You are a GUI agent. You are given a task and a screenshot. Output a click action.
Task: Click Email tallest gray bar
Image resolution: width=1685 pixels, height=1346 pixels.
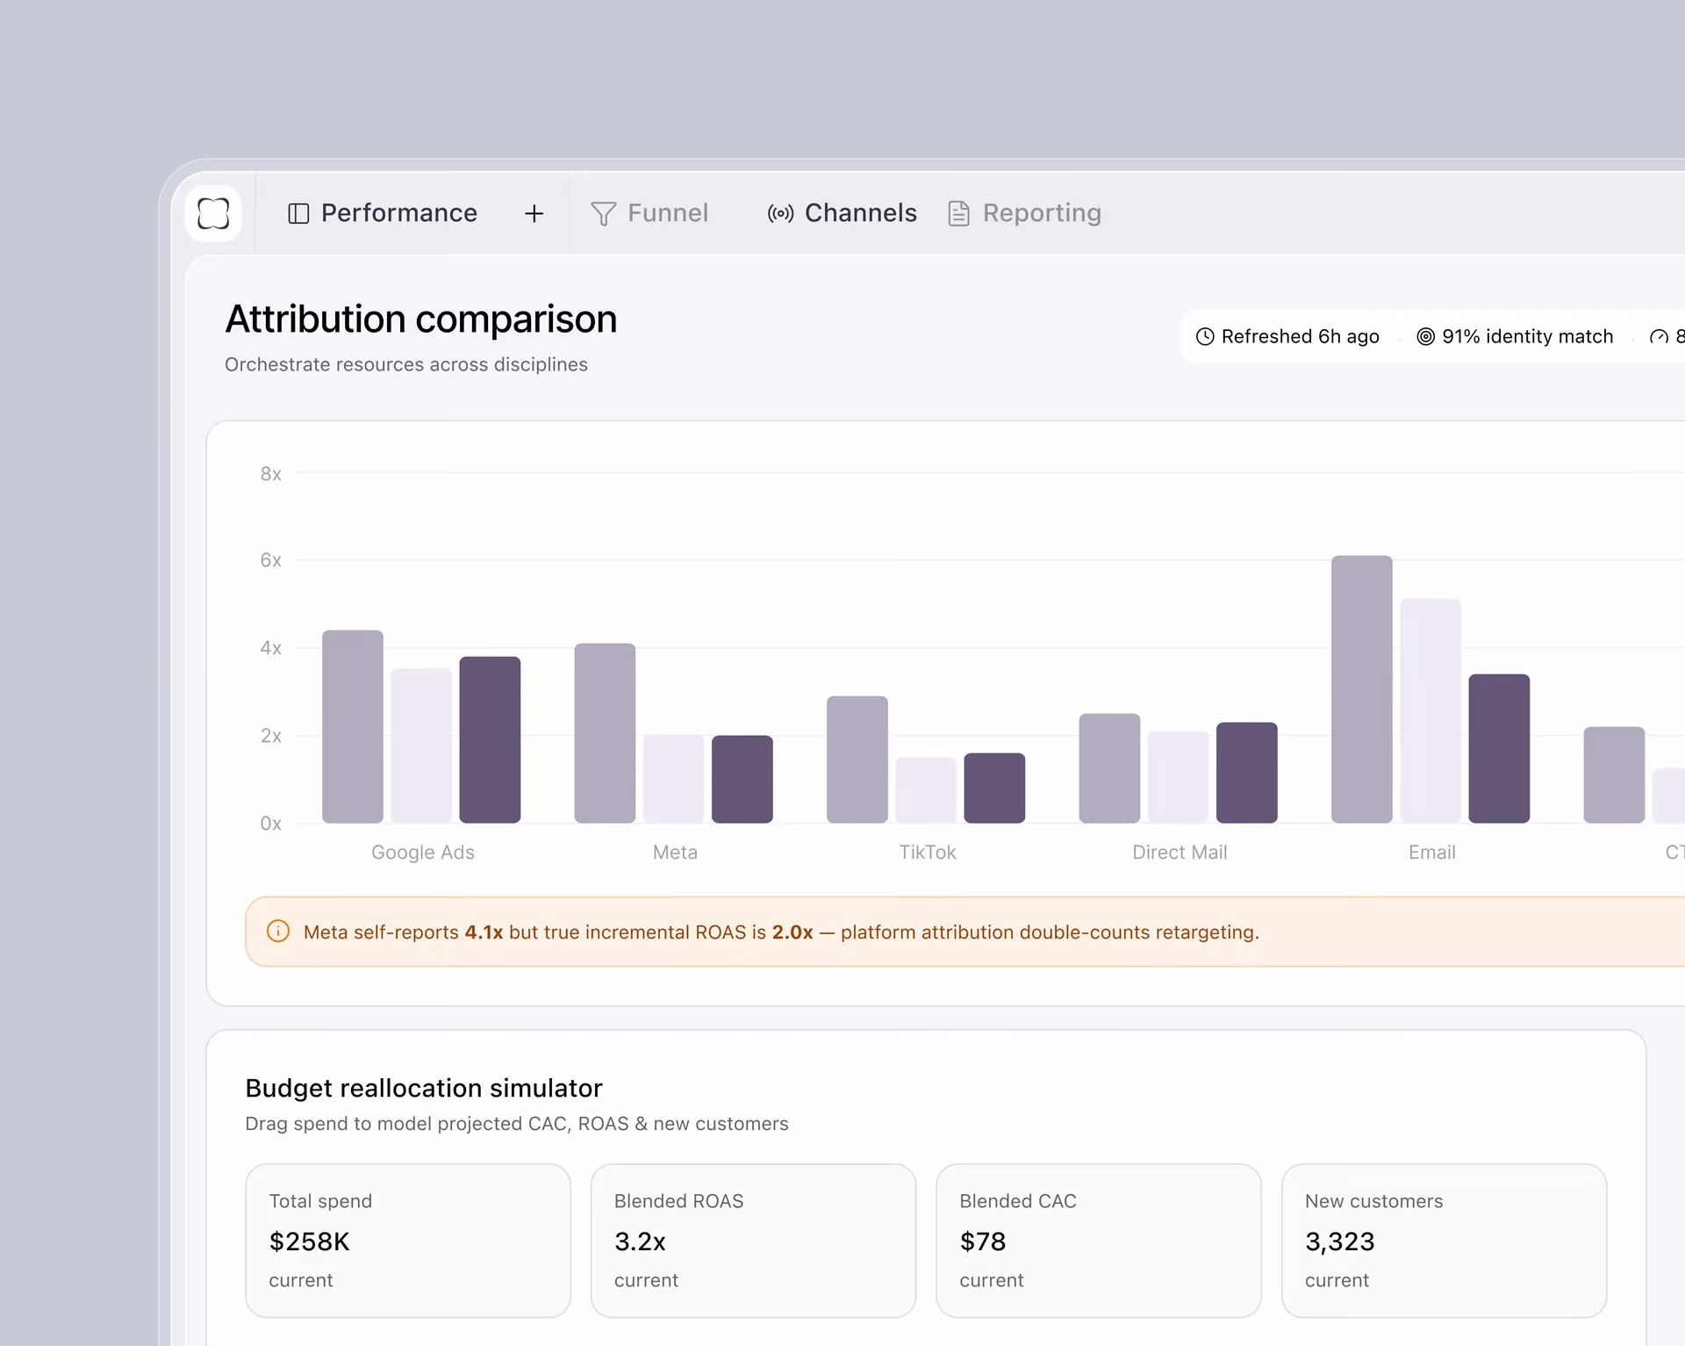point(1362,688)
